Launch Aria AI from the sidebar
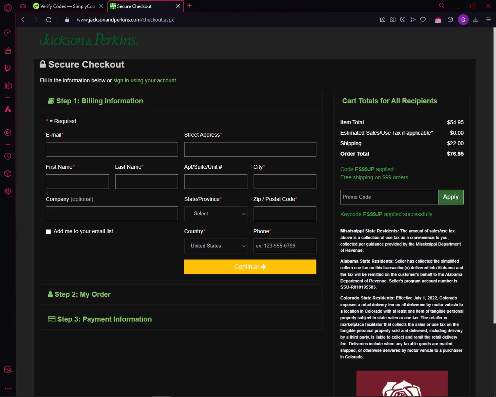The width and height of the screenshot is (496, 397). pos(8,109)
